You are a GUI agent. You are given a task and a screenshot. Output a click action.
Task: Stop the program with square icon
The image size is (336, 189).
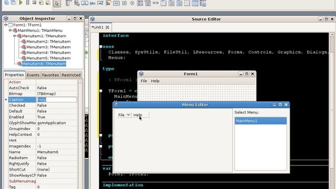[34, 2]
